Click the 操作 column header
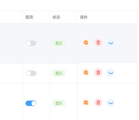The height and width of the screenshot is (120, 139). (84, 17)
